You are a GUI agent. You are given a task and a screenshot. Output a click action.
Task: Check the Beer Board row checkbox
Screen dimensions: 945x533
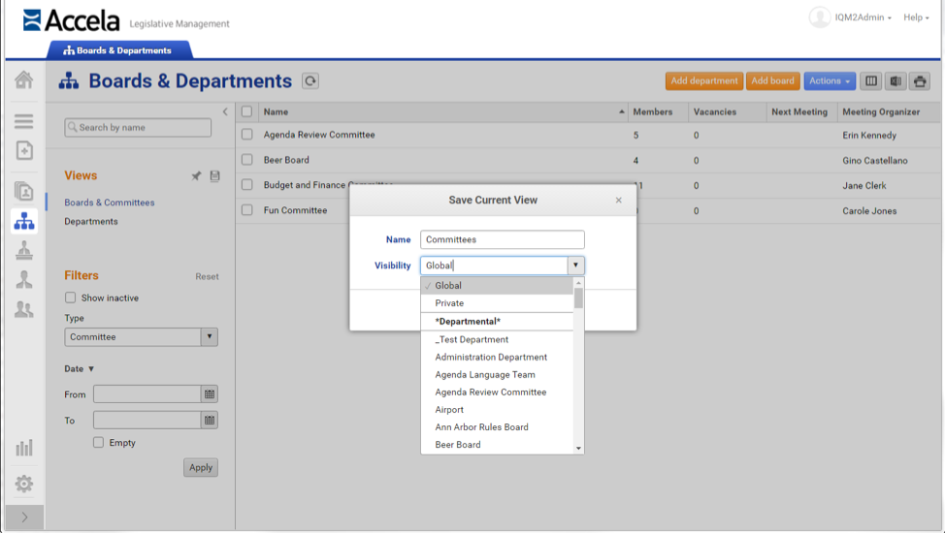pos(246,160)
